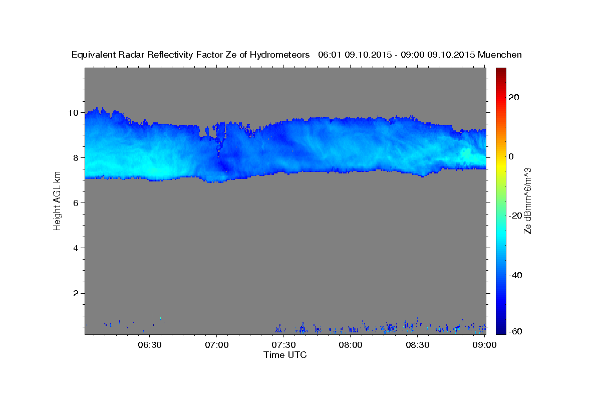Screen dimensions: 601x401
Task: Click the colorbar label 'Ze dBmm^6/m^3'
Action: [x=527, y=201]
